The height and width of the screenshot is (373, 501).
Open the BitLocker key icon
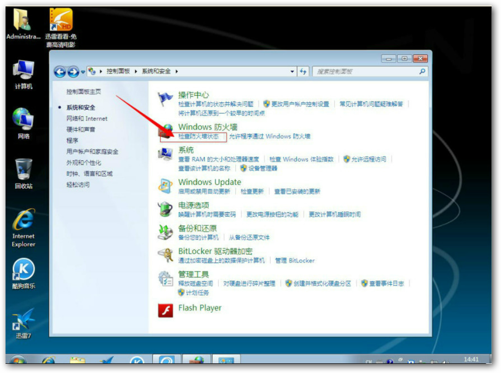coord(165,255)
